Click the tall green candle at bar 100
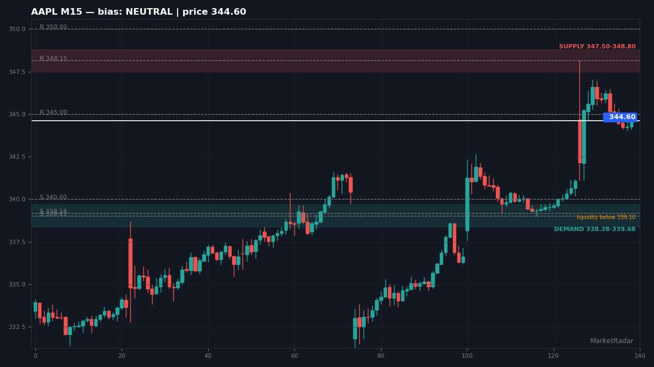 467,204
